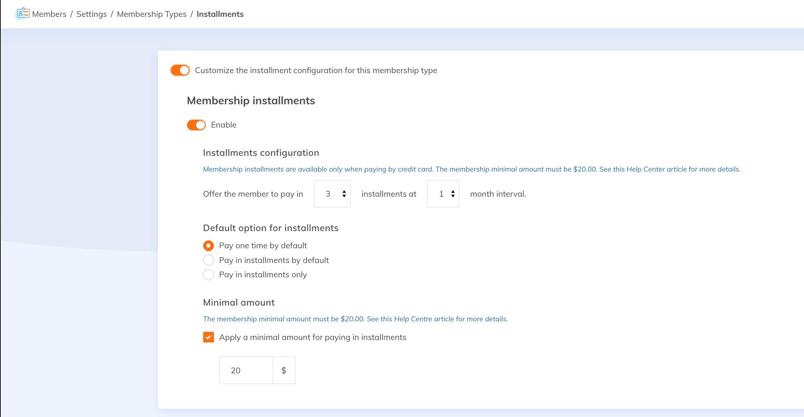Screen dimensions: 804x417
Task: Navigate to Membership Types breadcrumb
Action: [x=151, y=14]
